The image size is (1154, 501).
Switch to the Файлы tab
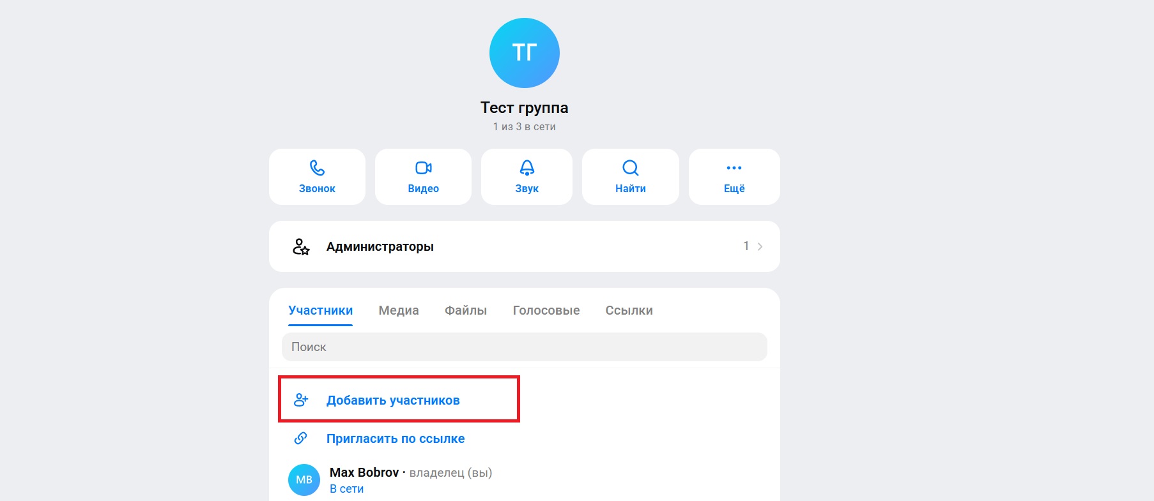pos(466,310)
